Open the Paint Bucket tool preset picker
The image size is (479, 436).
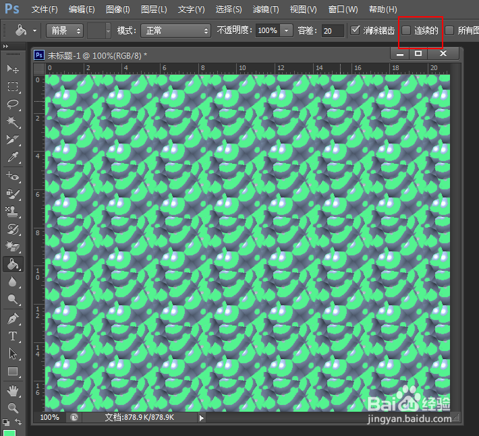pyautogui.click(x=35, y=30)
